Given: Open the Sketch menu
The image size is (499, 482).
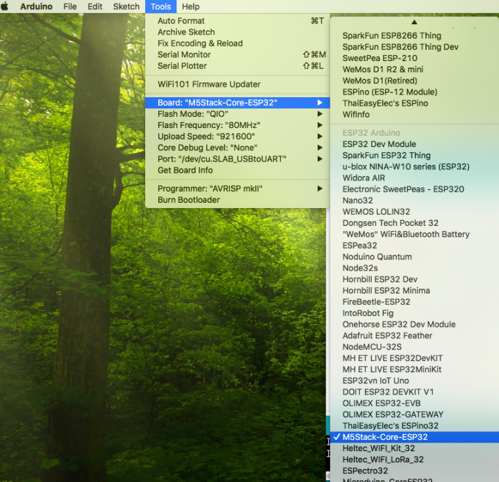Looking at the screenshot, I should pyautogui.click(x=126, y=7).
